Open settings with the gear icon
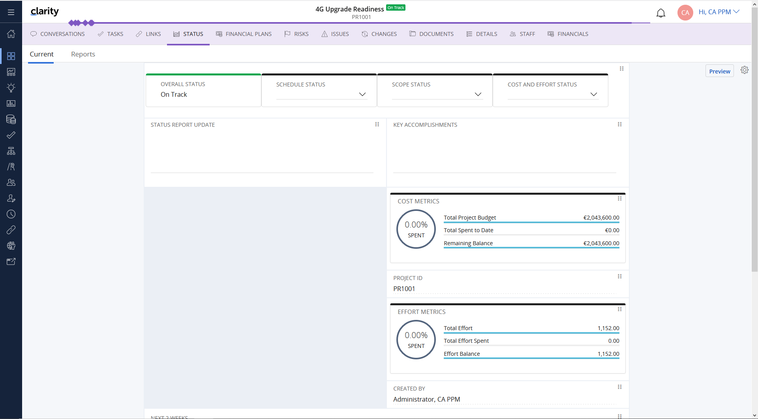Image resolution: width=758 pixels, height=419 pixels. (744, 70)
